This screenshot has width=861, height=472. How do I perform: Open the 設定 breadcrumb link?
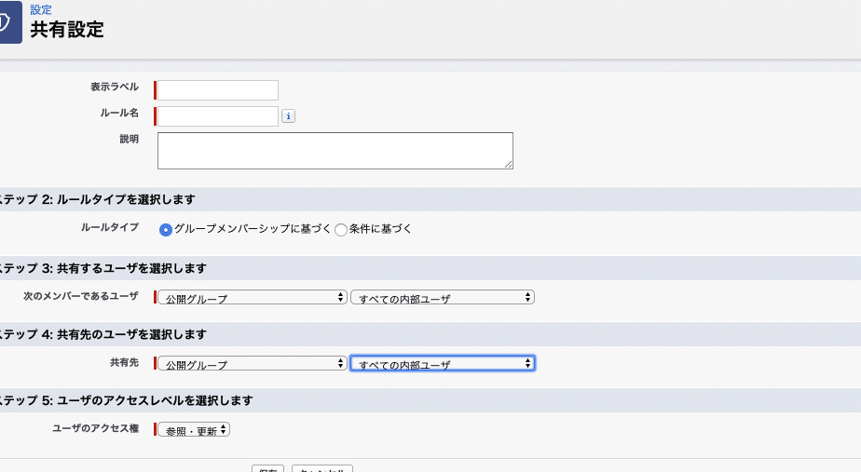click(41, 9)
